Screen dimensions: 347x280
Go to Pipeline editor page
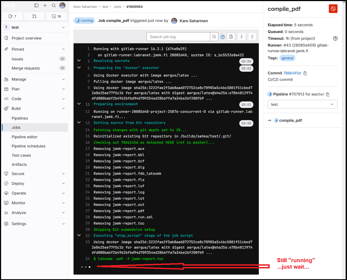24,137
